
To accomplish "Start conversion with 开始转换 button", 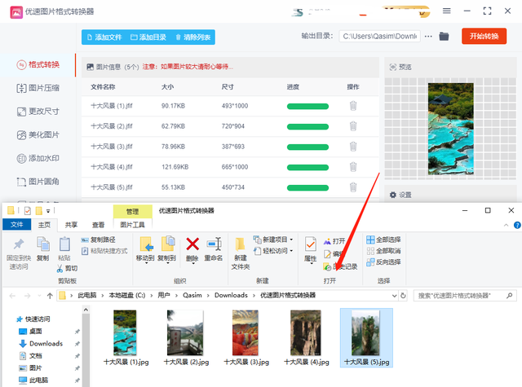I will click(x=484, y=36).
